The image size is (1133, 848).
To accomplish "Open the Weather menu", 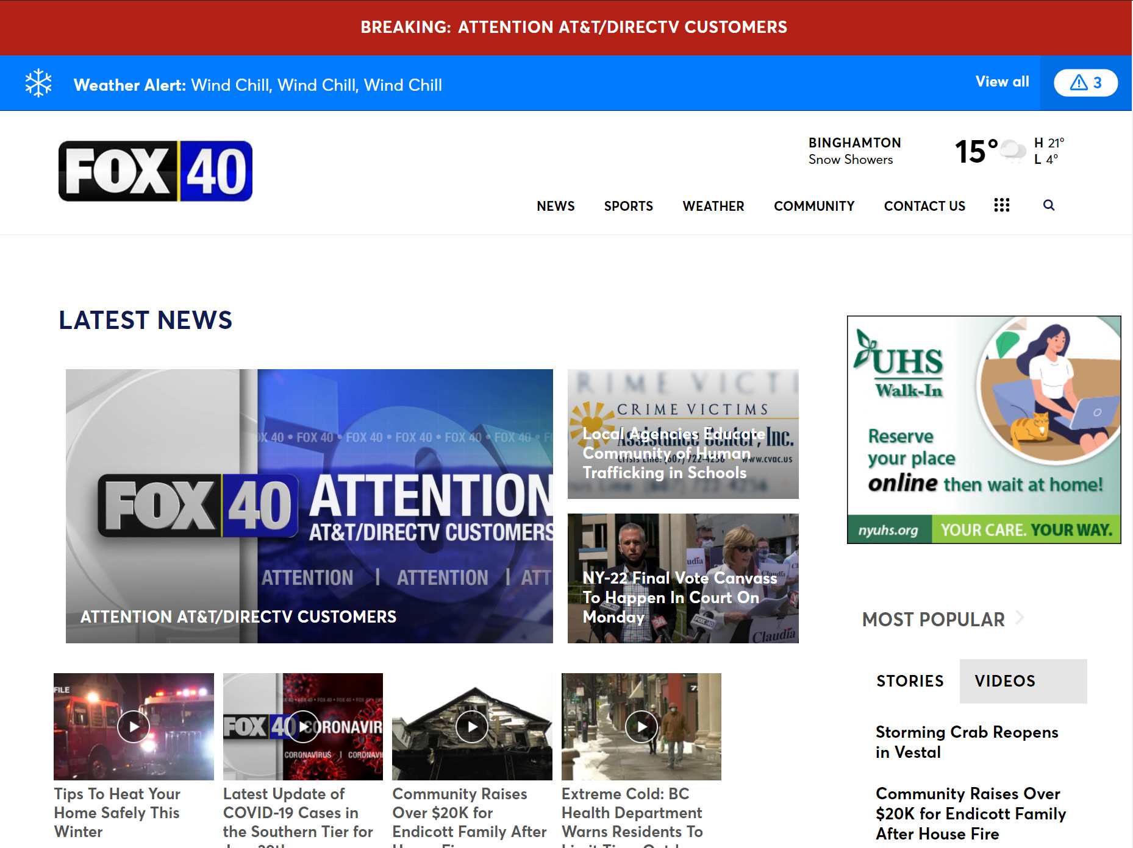I will tap(713, 206).
